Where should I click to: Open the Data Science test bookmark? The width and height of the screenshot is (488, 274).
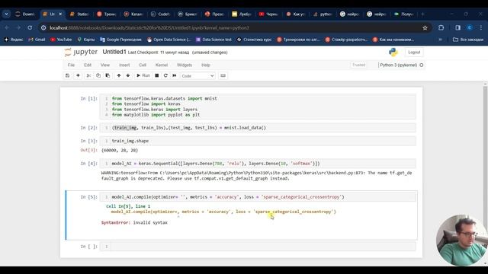[213, 40]
